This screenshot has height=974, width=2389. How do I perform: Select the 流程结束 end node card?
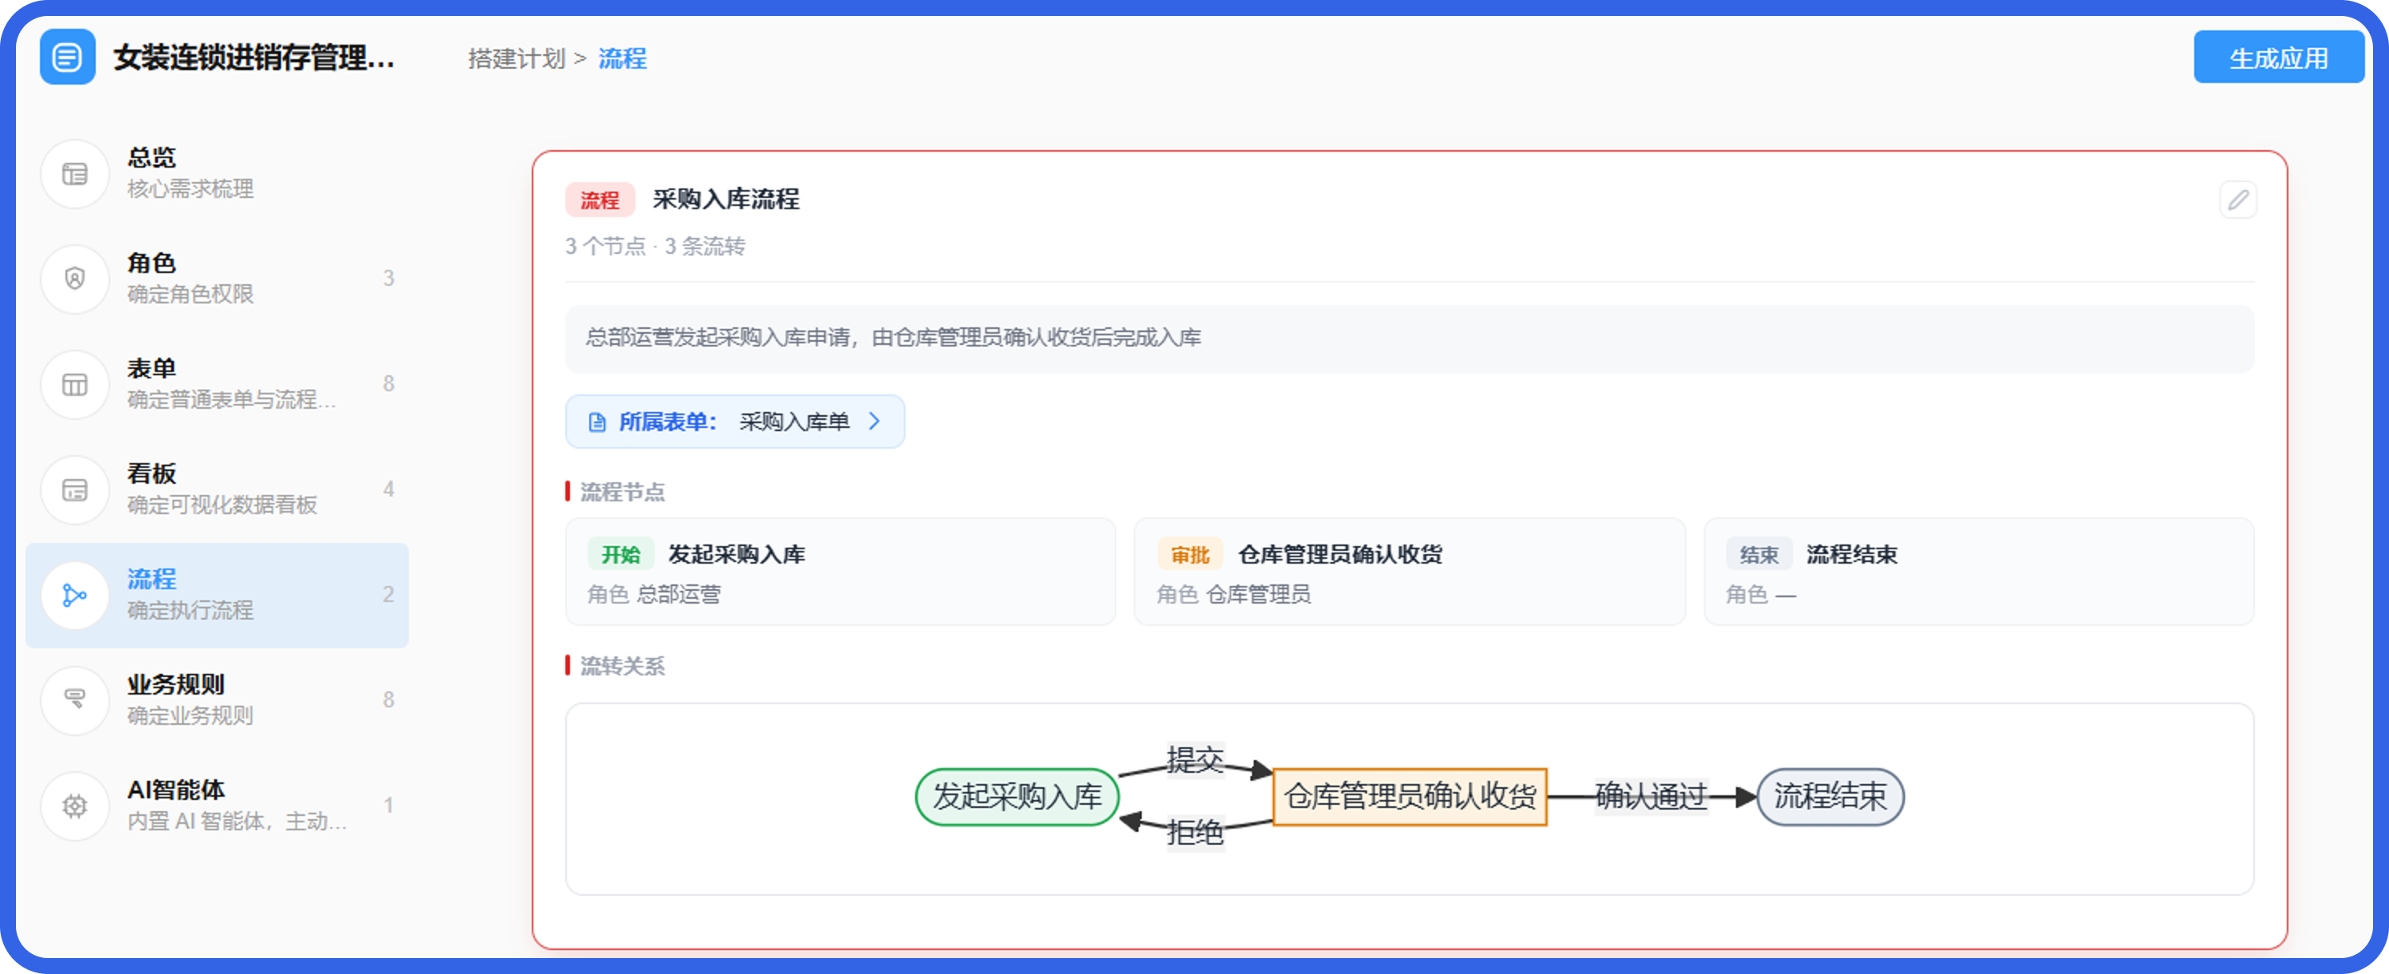pos(1978,572)
